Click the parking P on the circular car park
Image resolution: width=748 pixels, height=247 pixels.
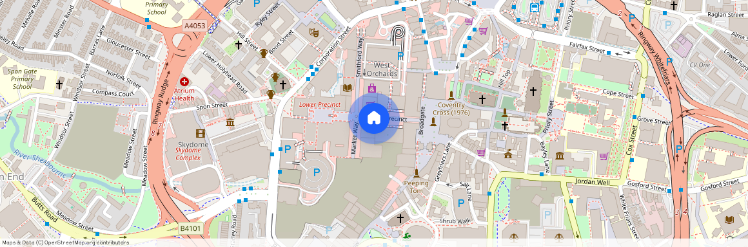316,173
